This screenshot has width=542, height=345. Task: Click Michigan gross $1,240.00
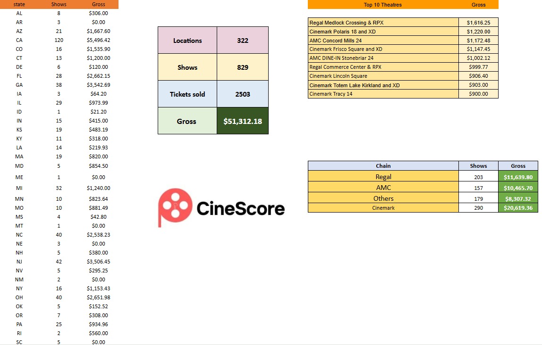point(99,188)
